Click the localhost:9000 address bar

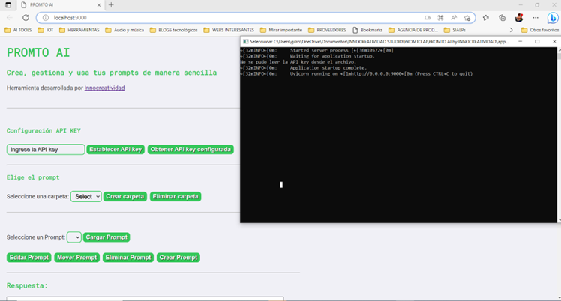coord(225,17)
